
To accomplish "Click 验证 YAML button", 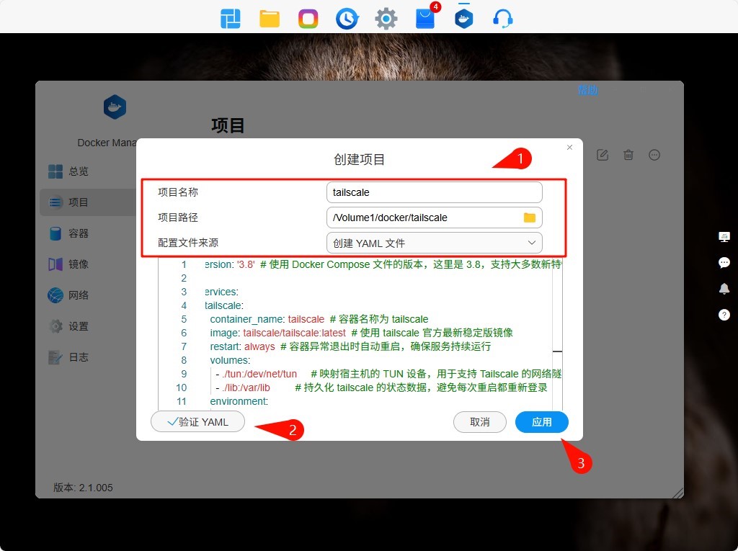I will 197,422.
